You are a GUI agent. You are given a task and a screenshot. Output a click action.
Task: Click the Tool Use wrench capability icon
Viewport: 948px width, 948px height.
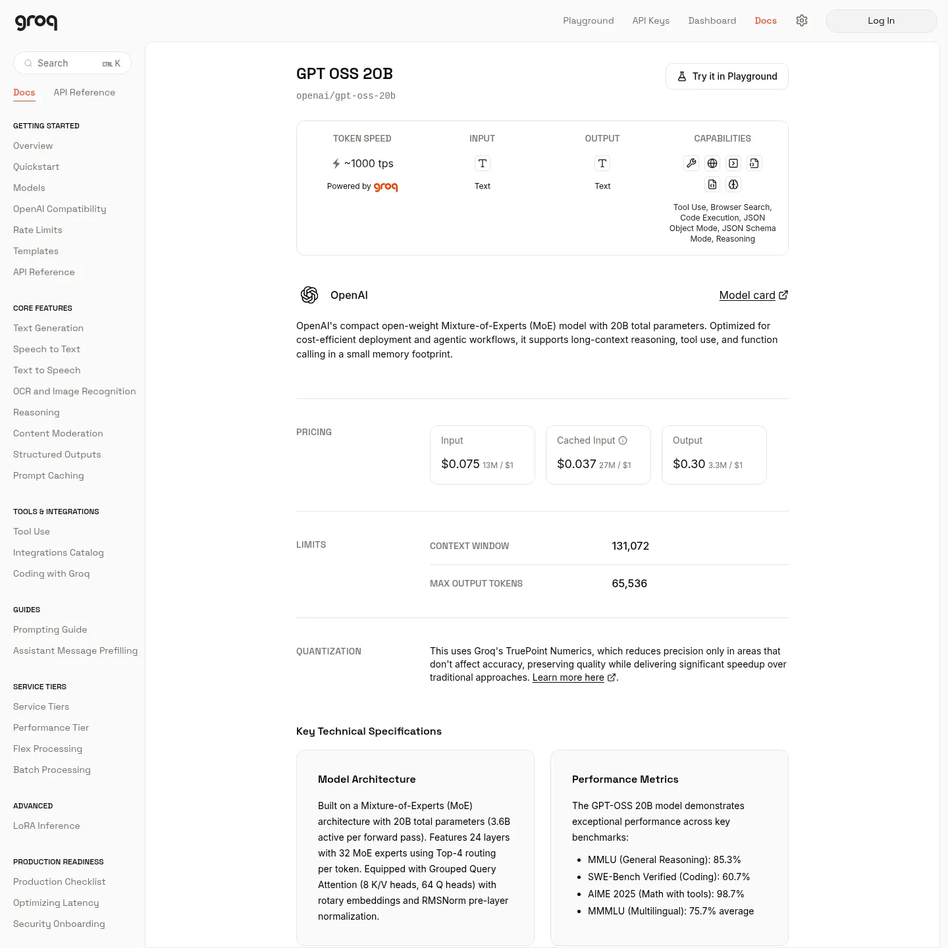[691, 163]
